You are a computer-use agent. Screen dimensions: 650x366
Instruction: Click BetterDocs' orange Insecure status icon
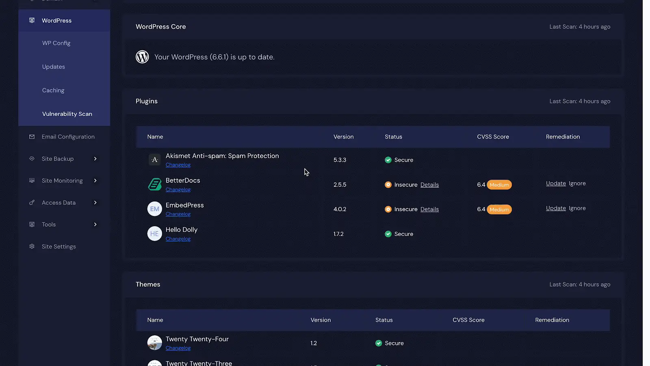coord(388,184)
